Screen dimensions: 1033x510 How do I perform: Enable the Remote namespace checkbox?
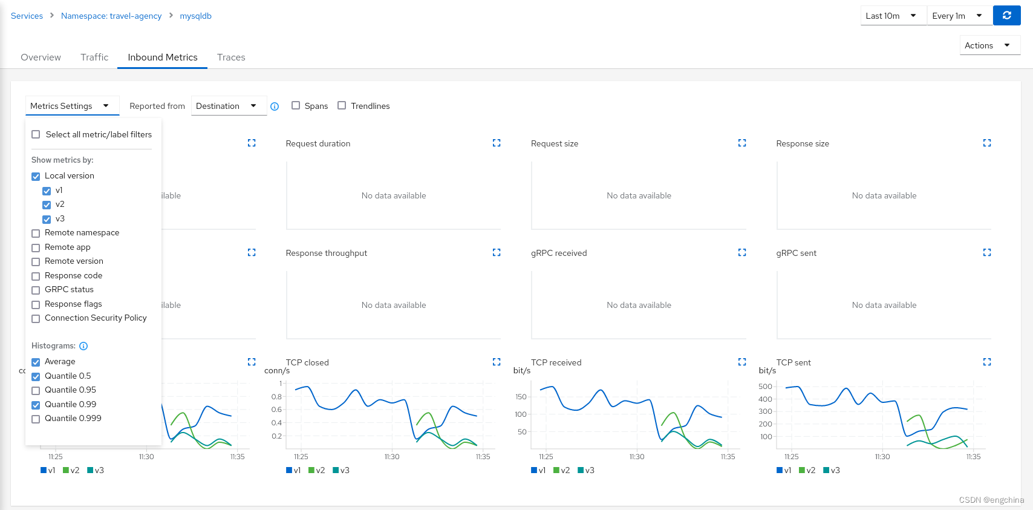pos(36,233)
